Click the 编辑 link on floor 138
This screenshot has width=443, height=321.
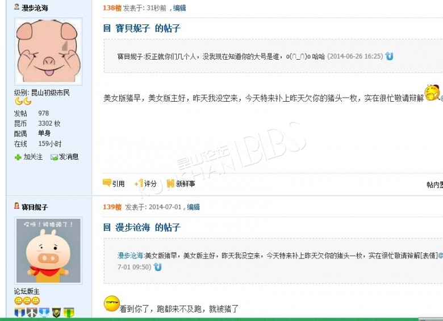179,8
